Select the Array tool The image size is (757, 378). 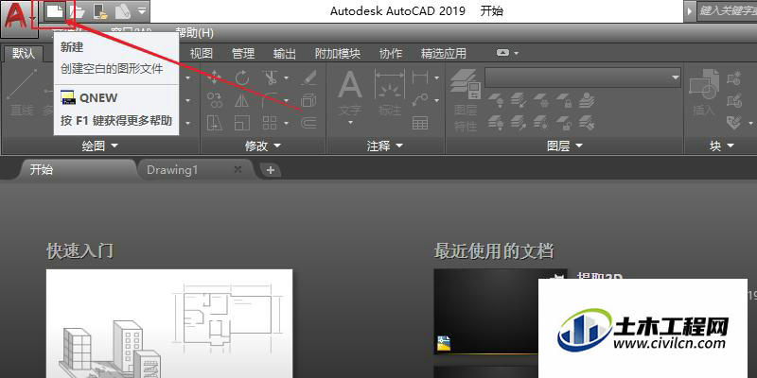270,123
